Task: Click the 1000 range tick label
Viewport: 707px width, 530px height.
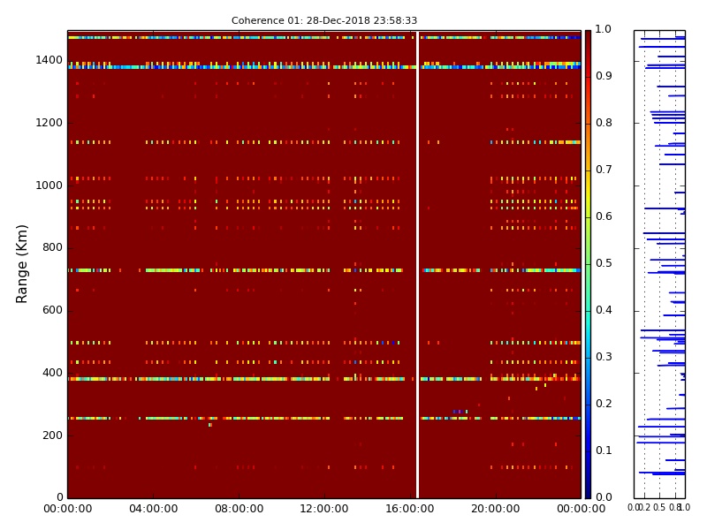Action: (x=49, y=185)
